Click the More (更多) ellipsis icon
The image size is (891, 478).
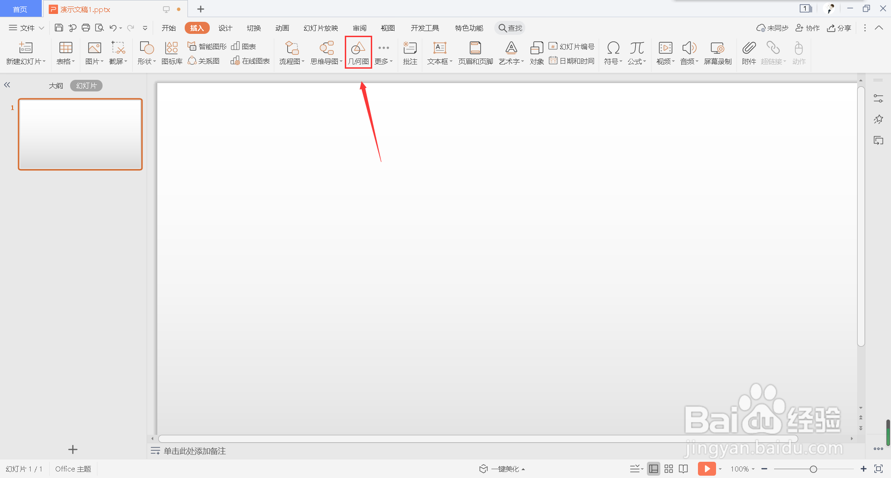384,48
